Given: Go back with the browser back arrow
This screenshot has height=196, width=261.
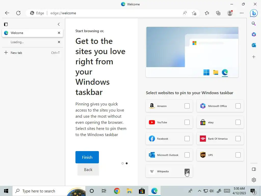Looking at the screenshot, I should (x=7, y=13).
